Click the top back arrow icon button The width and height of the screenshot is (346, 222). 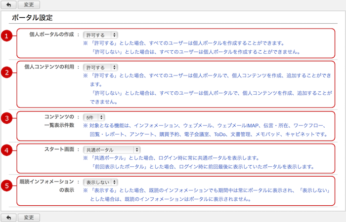click(8, 4)
